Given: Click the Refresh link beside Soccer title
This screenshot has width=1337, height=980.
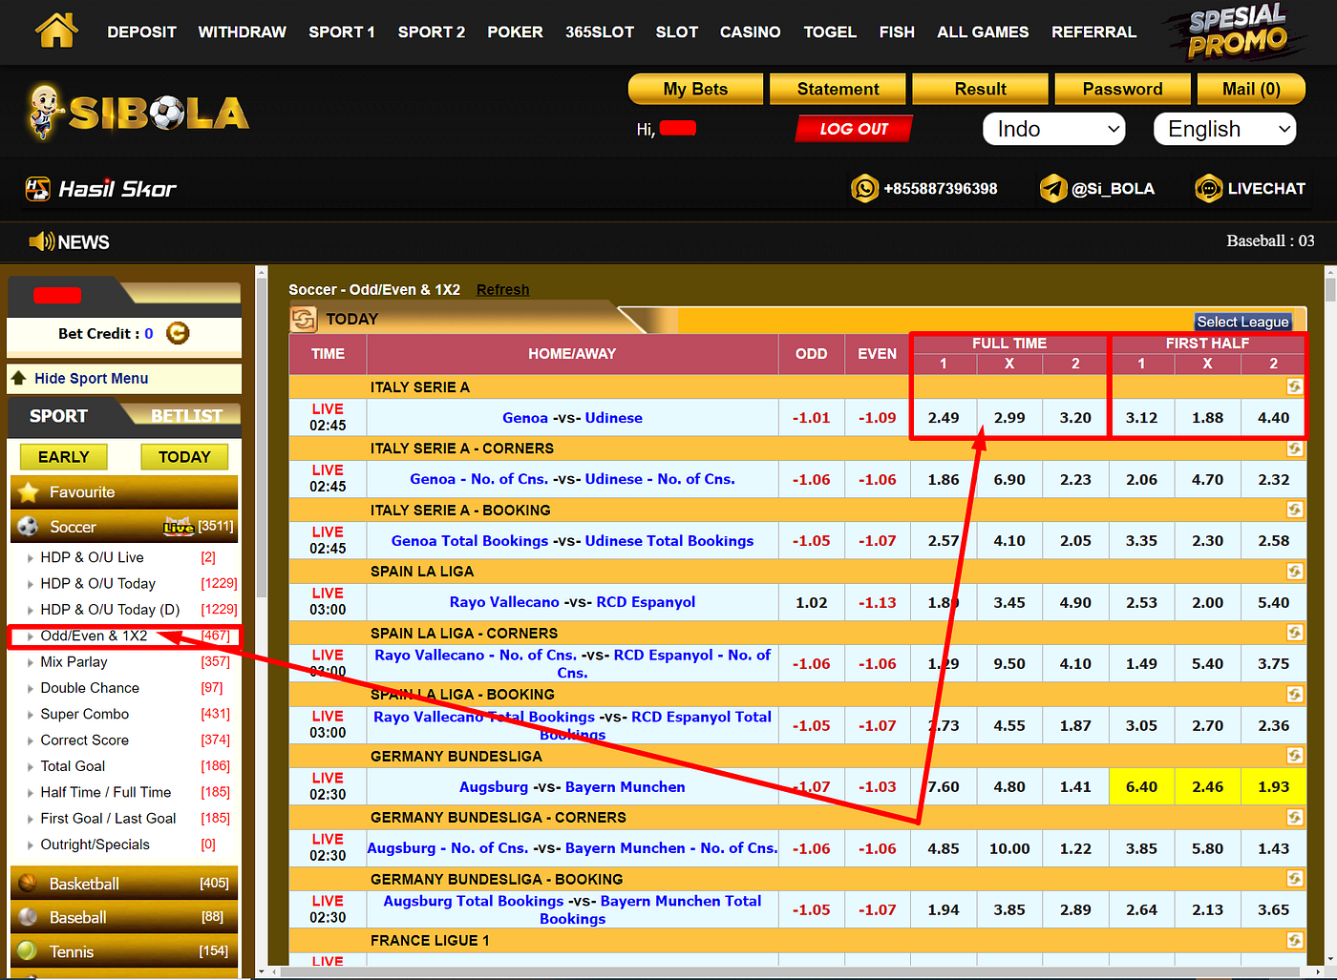Looking at the screenshot, I should 502,290.
